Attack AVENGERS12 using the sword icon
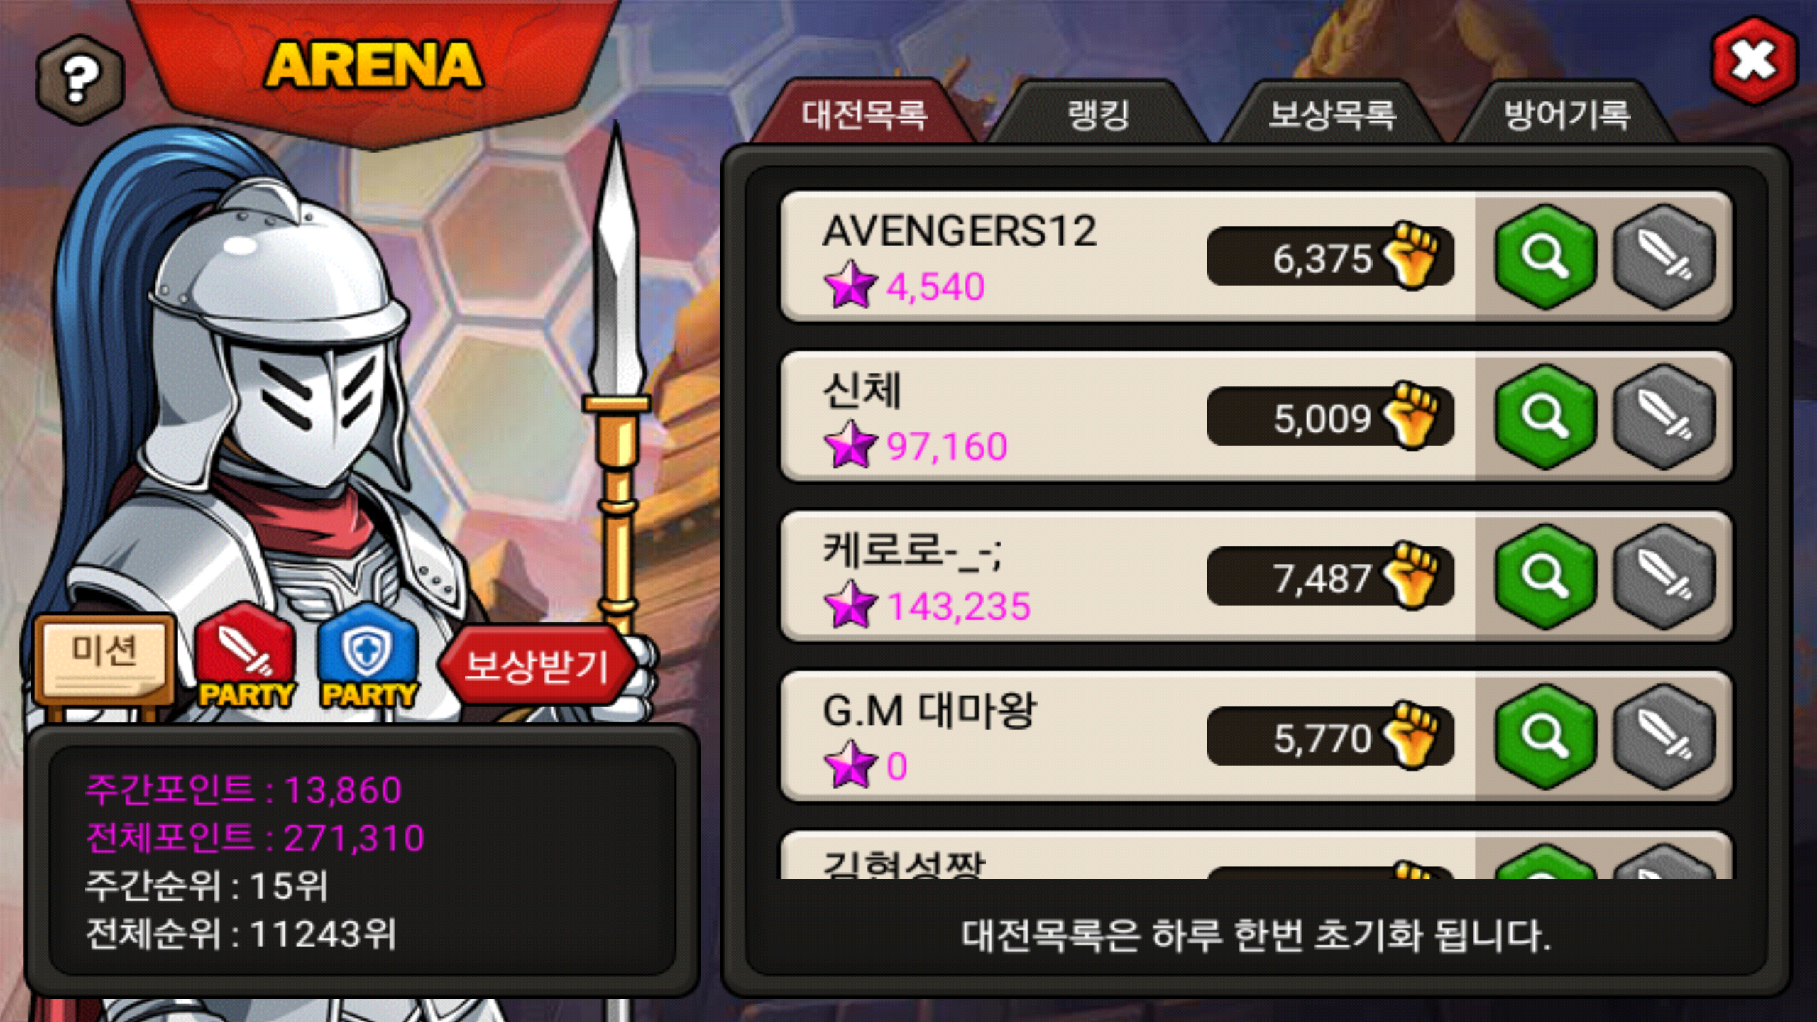This screenshot has width=1817, height=1022. coord(1664,256)
